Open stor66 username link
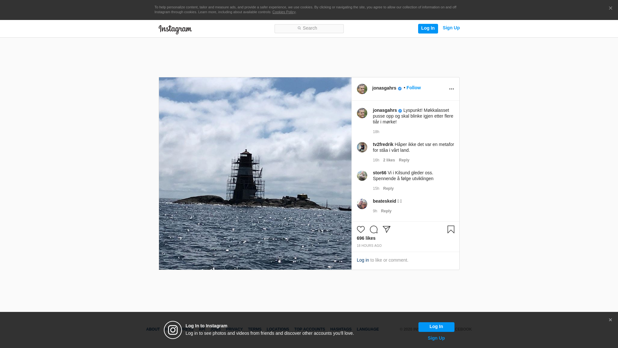 coord(379,173)
